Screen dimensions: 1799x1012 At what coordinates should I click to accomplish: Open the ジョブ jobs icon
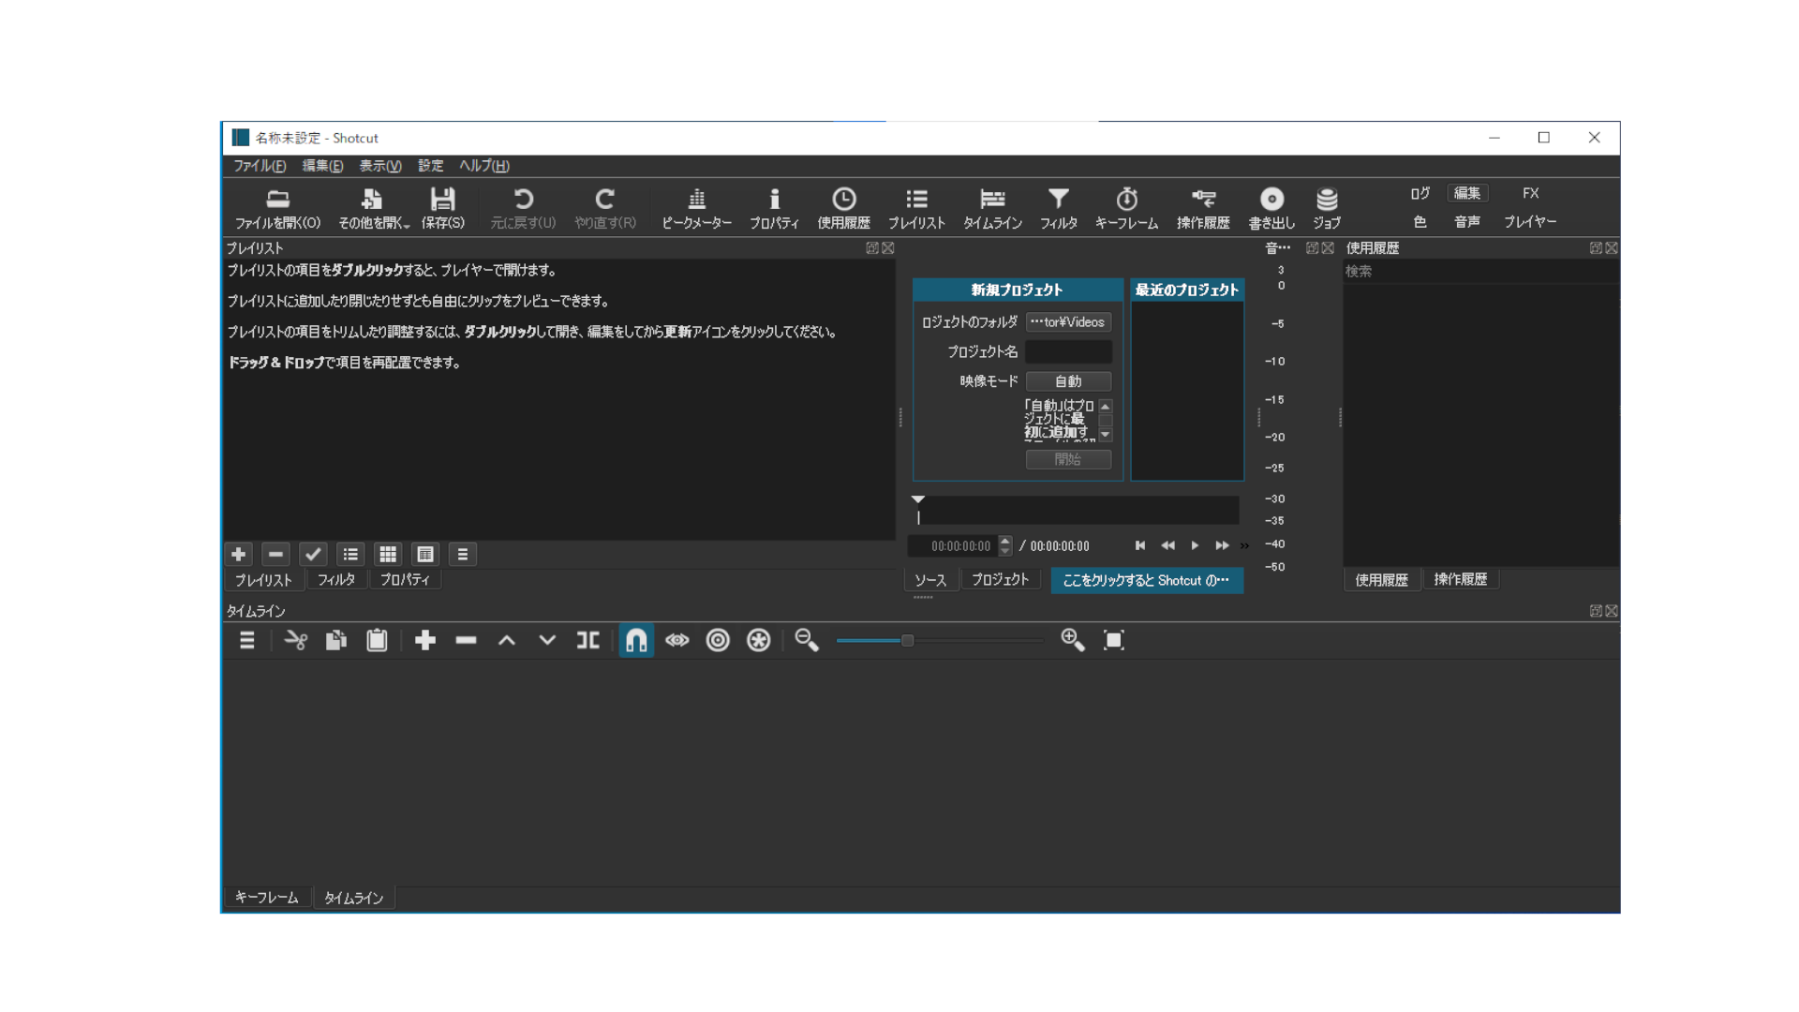pyautogui.click(x=1326, y=208)
